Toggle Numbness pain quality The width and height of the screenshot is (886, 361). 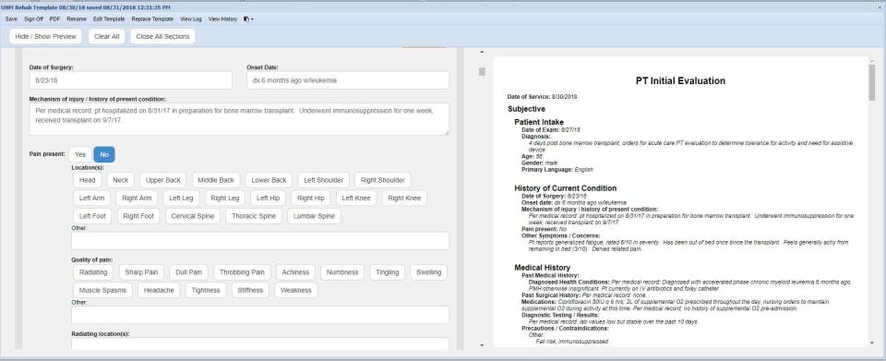[x=342, y=272]
